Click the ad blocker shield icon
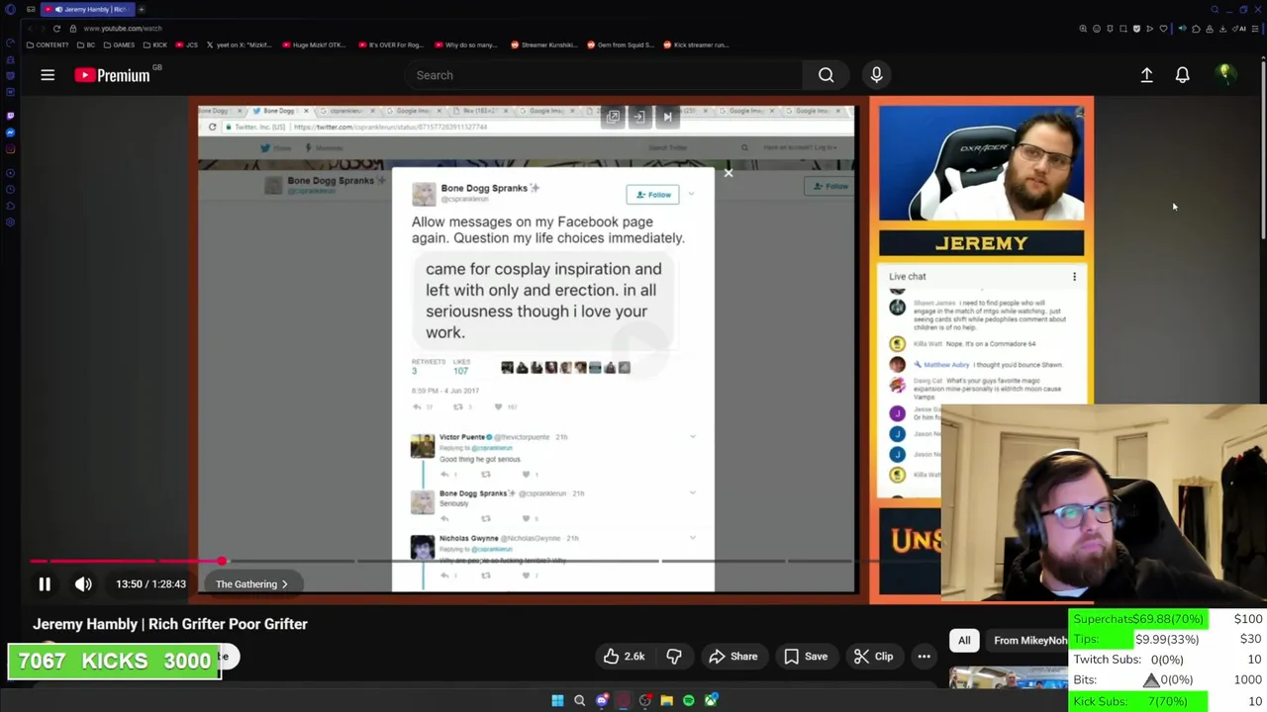The width and height of the screenshot is (1267, 712). [1136, 29]
